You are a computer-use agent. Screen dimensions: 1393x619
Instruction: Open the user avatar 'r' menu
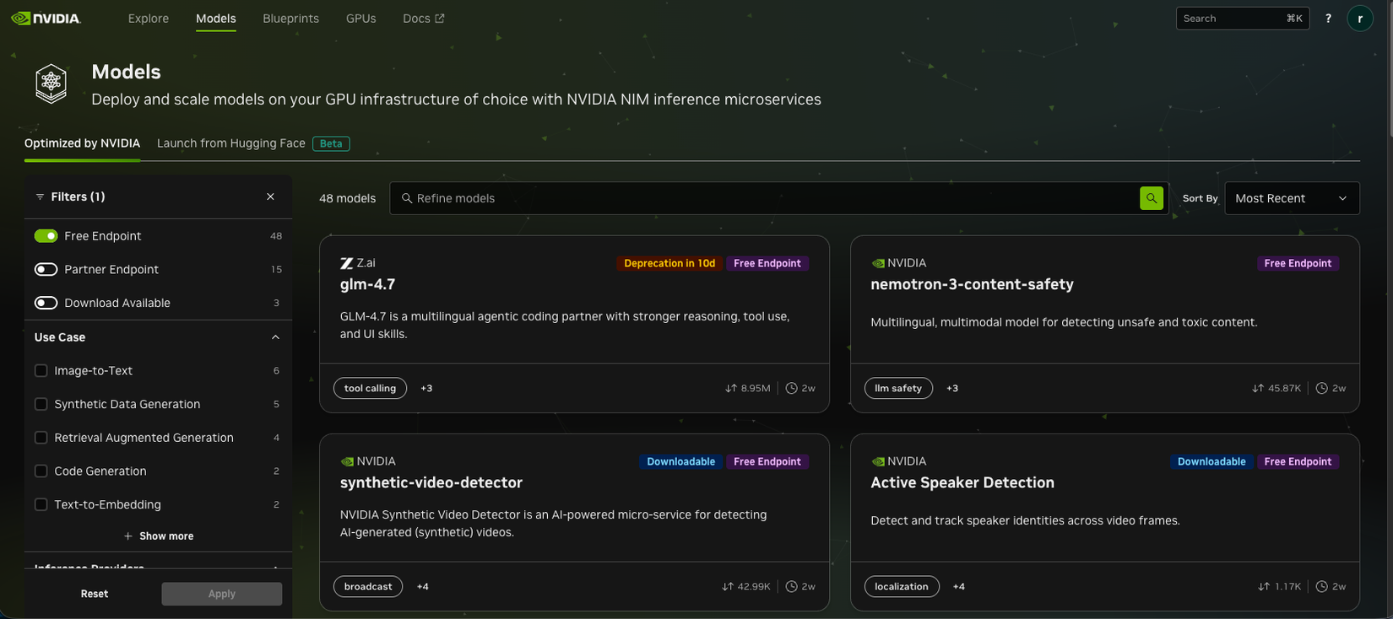(1360, 19)
